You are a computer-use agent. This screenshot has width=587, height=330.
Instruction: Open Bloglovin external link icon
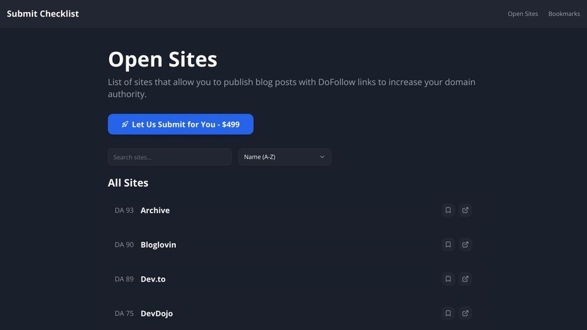click(465, 244)
